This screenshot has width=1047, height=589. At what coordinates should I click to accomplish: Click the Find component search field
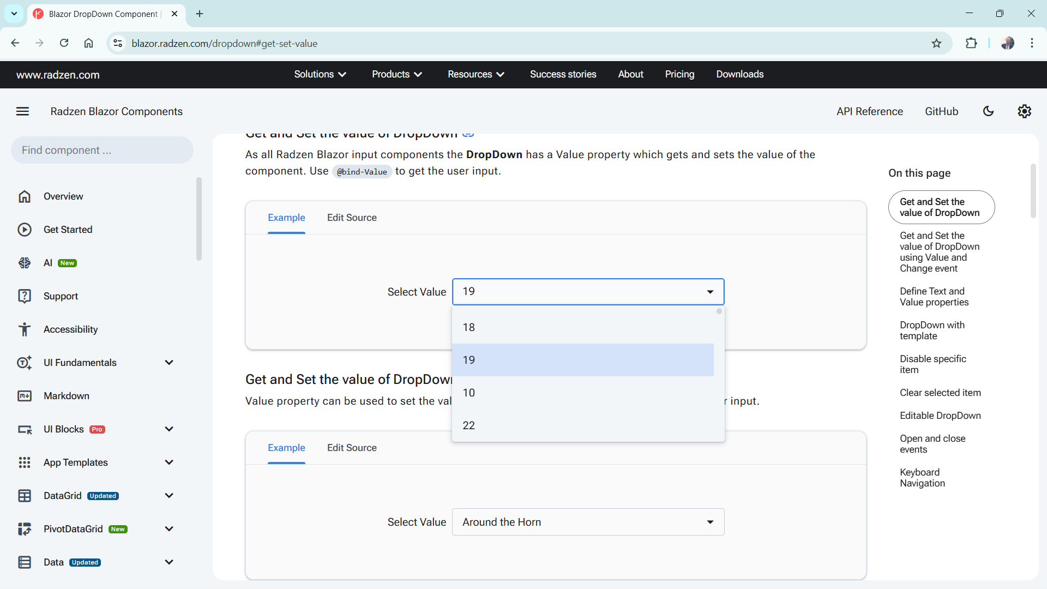point(102,150)
